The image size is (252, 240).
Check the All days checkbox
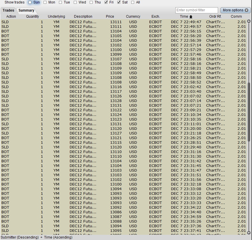point(133,2)
